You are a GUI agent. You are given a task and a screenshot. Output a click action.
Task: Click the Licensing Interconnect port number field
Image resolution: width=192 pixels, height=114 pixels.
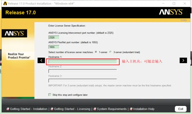[54, 38]
